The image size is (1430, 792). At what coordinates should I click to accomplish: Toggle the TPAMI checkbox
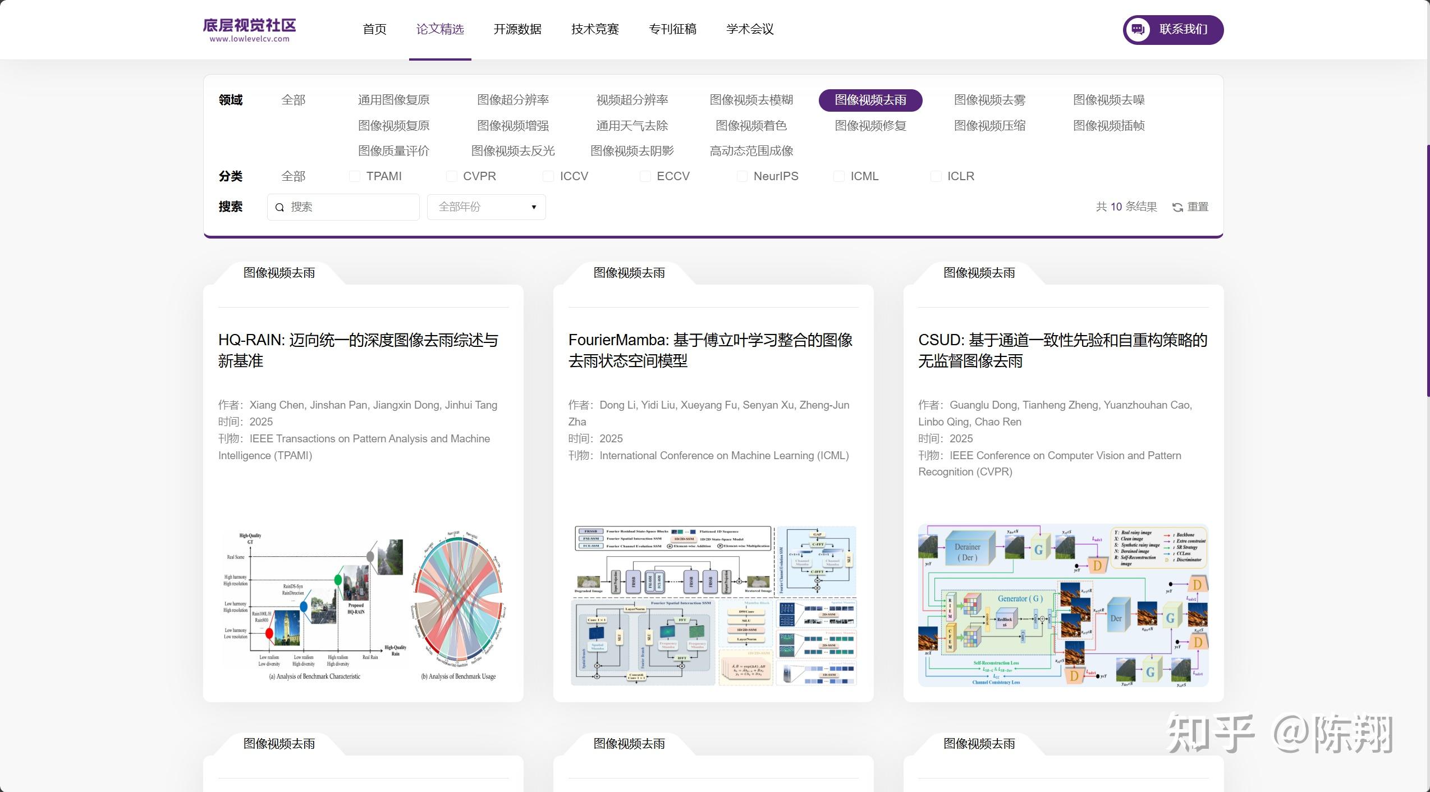tap(355, 177)
